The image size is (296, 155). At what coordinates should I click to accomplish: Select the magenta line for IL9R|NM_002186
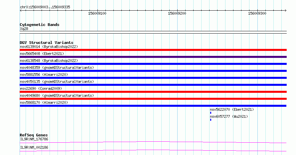point(153,150)
